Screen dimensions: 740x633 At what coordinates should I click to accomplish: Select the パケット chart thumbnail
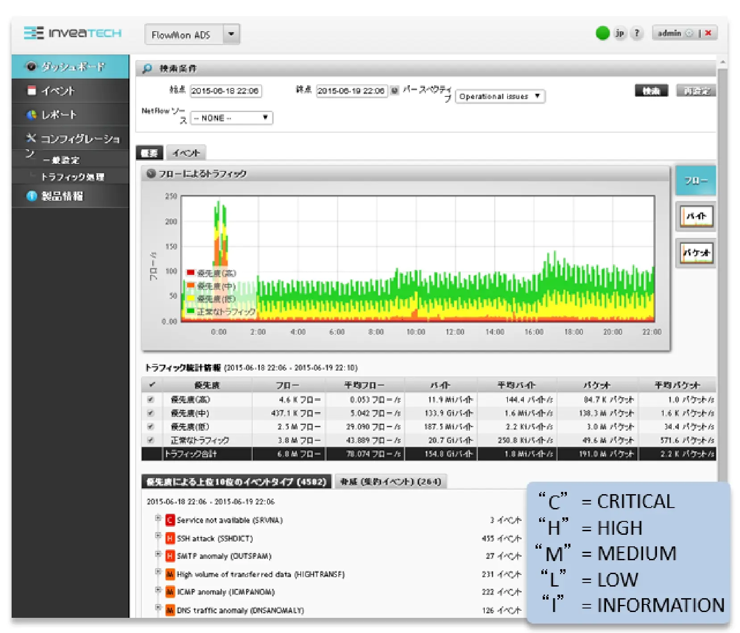[696, 253]
